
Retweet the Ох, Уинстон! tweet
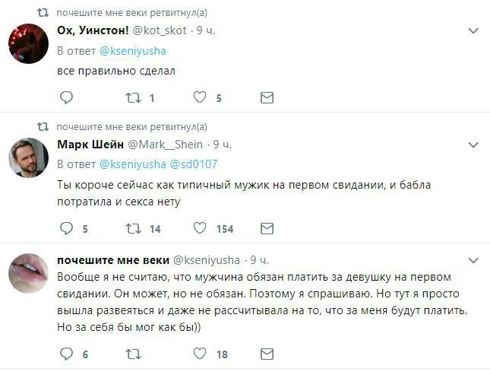(x=132, y=97)
